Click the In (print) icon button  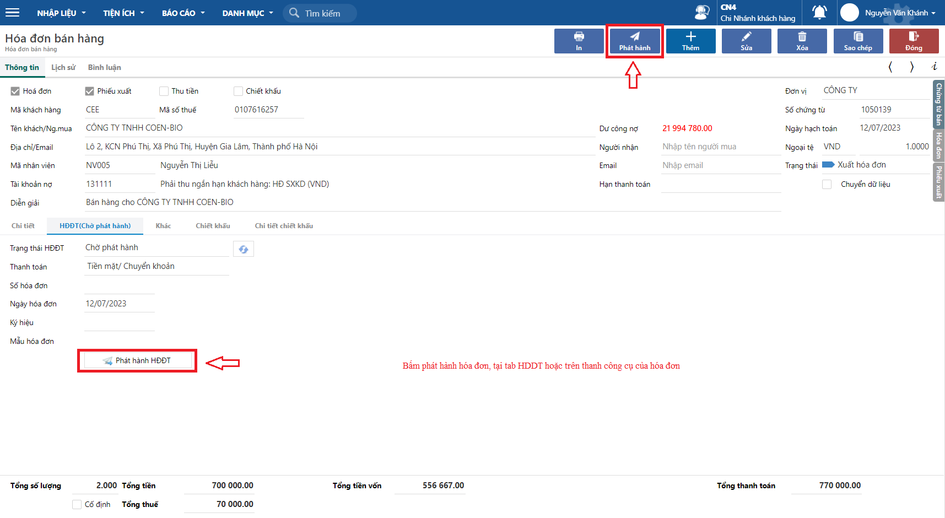click(579, 37)
